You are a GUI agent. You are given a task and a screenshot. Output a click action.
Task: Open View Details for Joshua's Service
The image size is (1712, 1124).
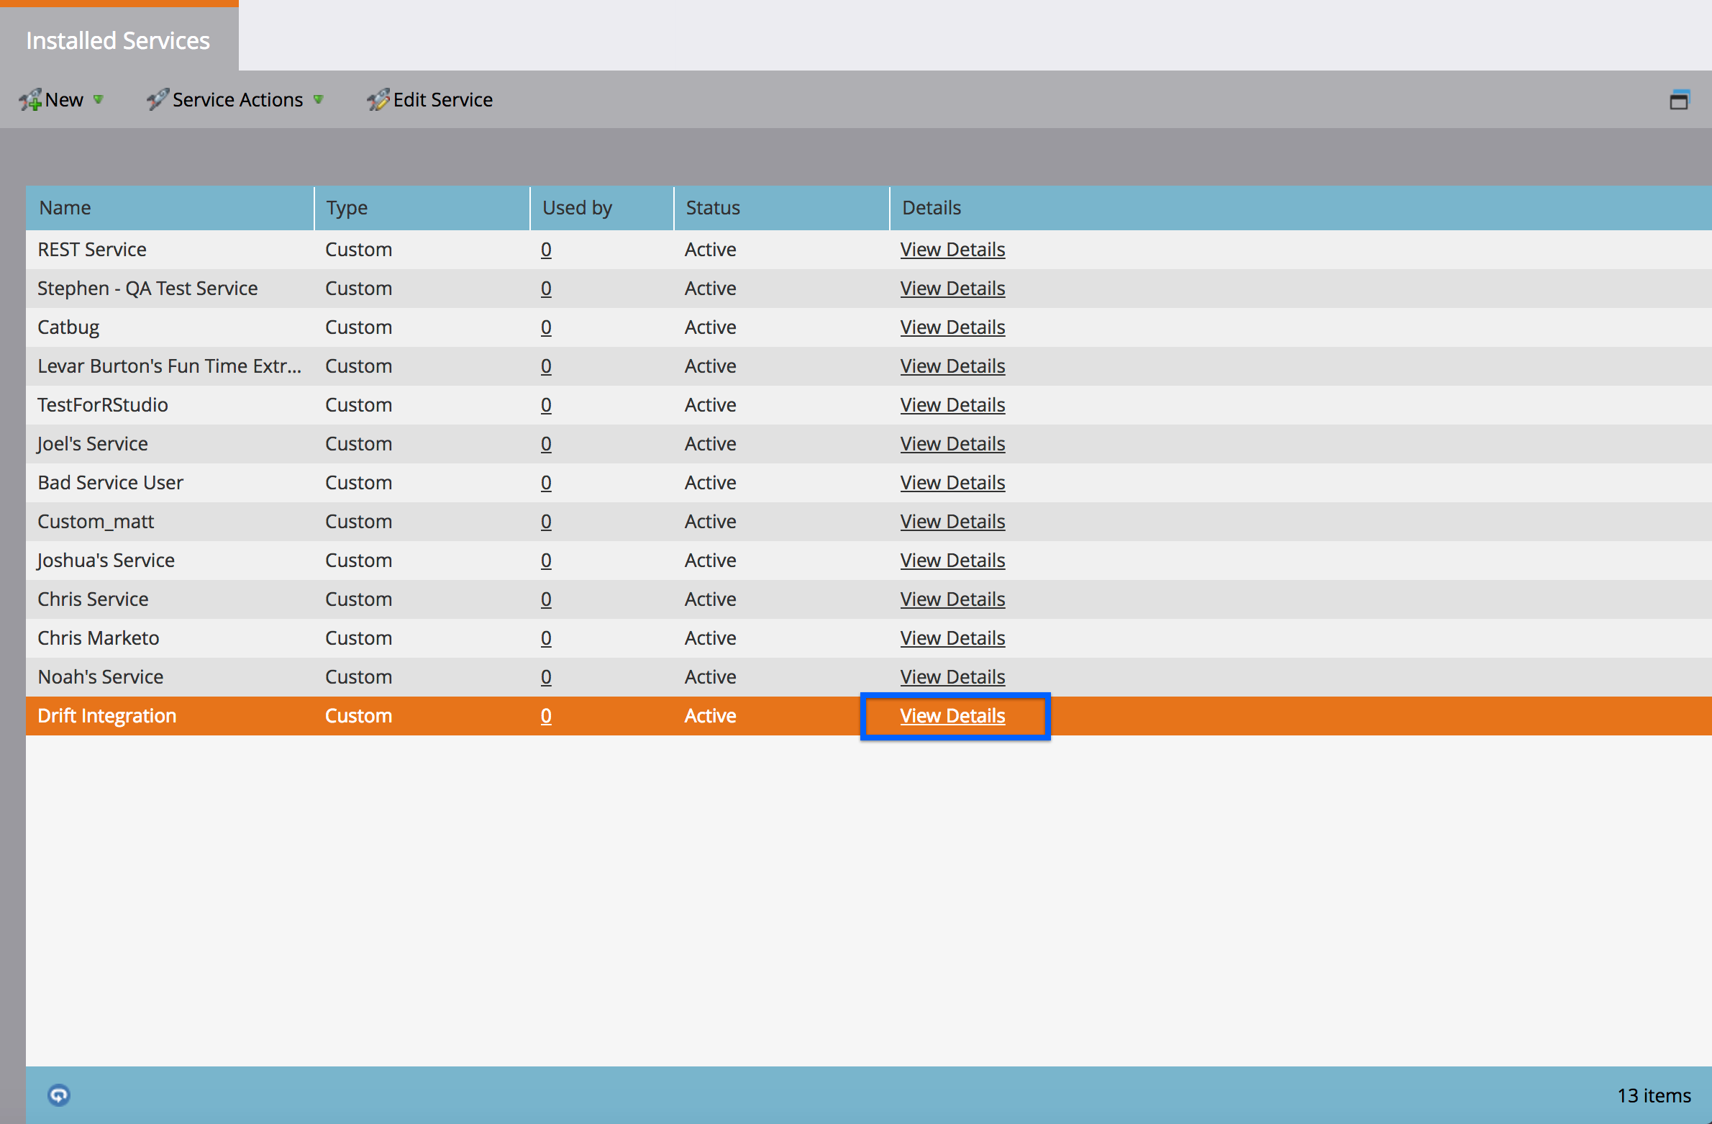click(952, 561)
